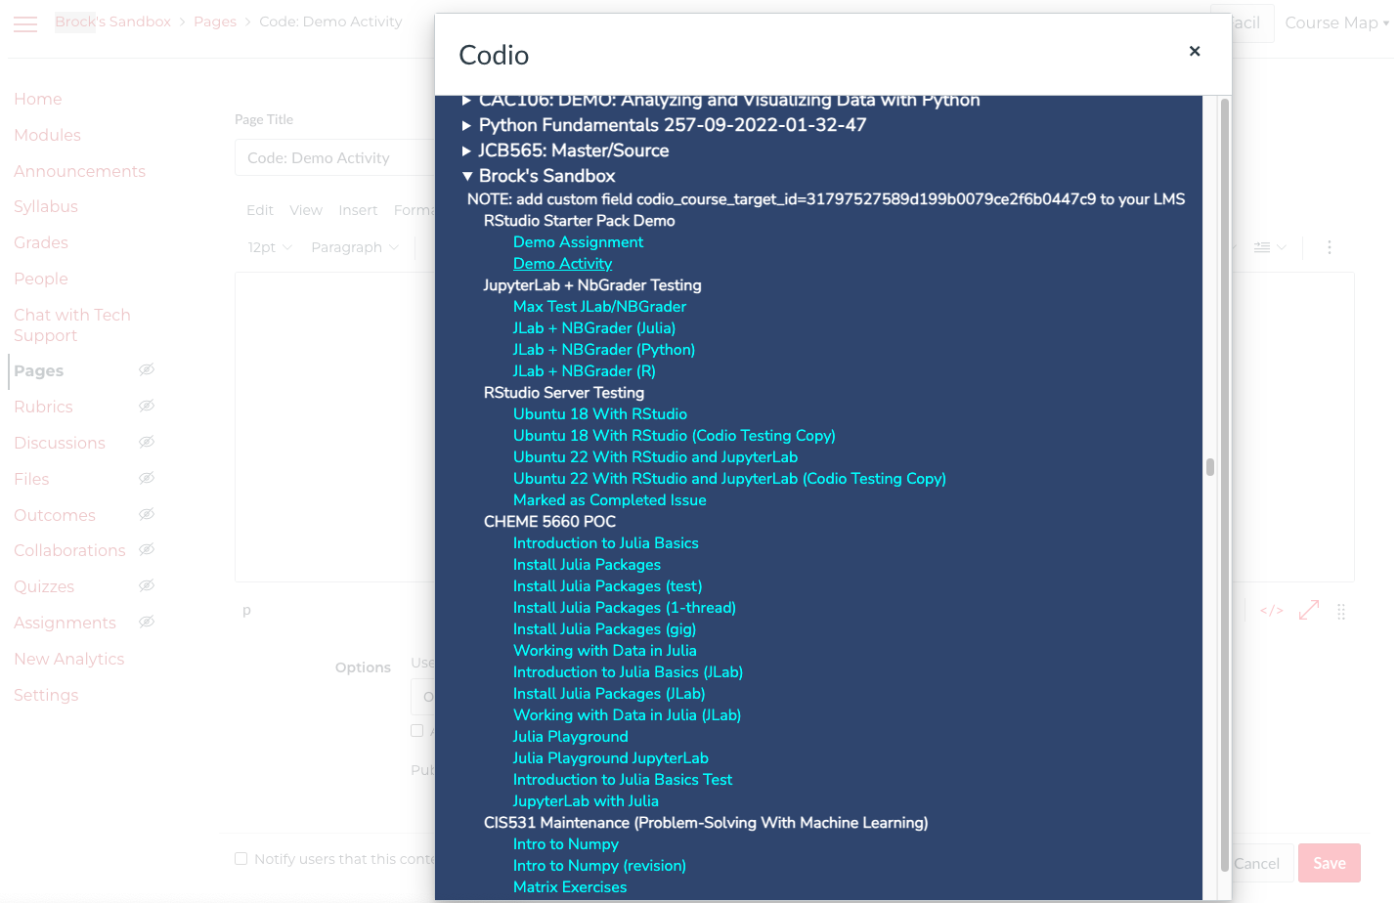
Task: Click the Codio tree inner scrollbar thumb
Action: (x=1210, y=467)
